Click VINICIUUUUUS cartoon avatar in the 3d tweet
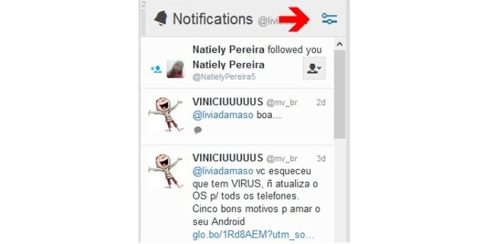493x244 pixels. coord(165,171)
